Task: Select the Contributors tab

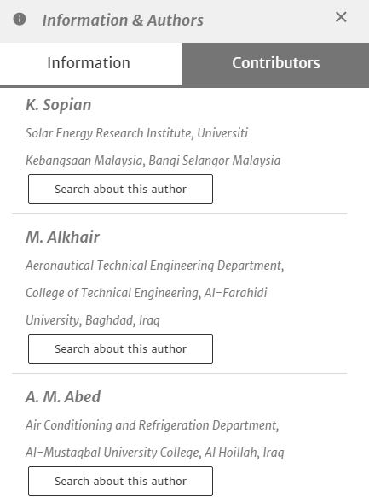Action: 276,64
